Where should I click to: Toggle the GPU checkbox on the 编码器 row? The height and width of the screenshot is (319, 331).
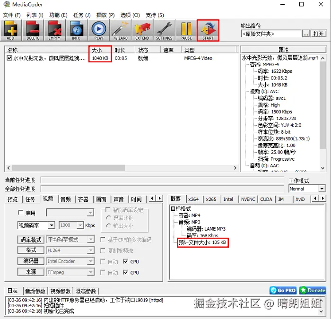[x=126, y=261]
